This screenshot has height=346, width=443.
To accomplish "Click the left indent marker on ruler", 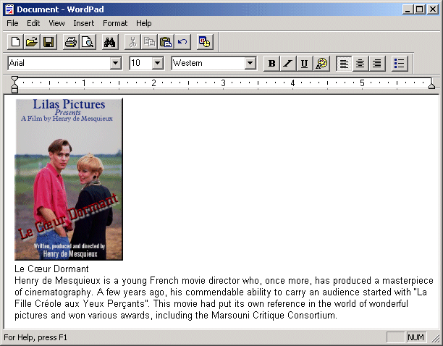I will pyautogui.click(x=14, y=84).
